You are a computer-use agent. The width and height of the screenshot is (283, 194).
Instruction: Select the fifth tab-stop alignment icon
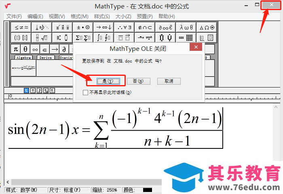(52, 90)
